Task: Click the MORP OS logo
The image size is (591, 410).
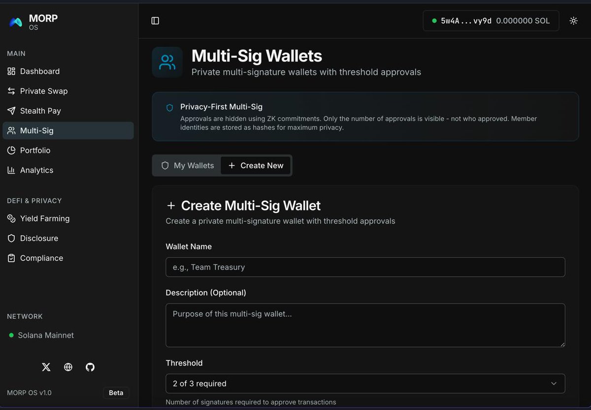Action: tap(16, 22)
